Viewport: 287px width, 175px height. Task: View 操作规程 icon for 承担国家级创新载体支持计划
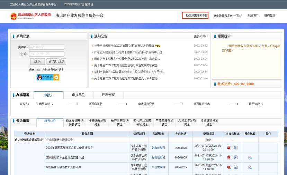click(250, 167)
